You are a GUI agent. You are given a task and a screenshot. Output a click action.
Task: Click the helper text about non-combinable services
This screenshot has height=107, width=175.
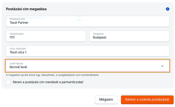pos(52,75)
